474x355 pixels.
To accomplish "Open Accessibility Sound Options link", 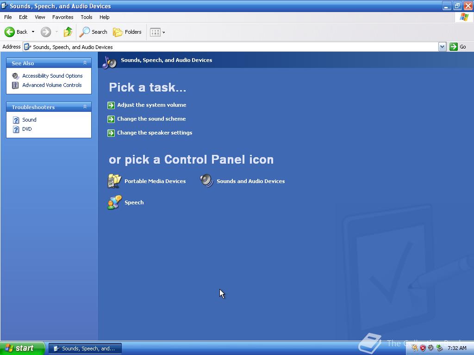I will click(x=52, y=76).
